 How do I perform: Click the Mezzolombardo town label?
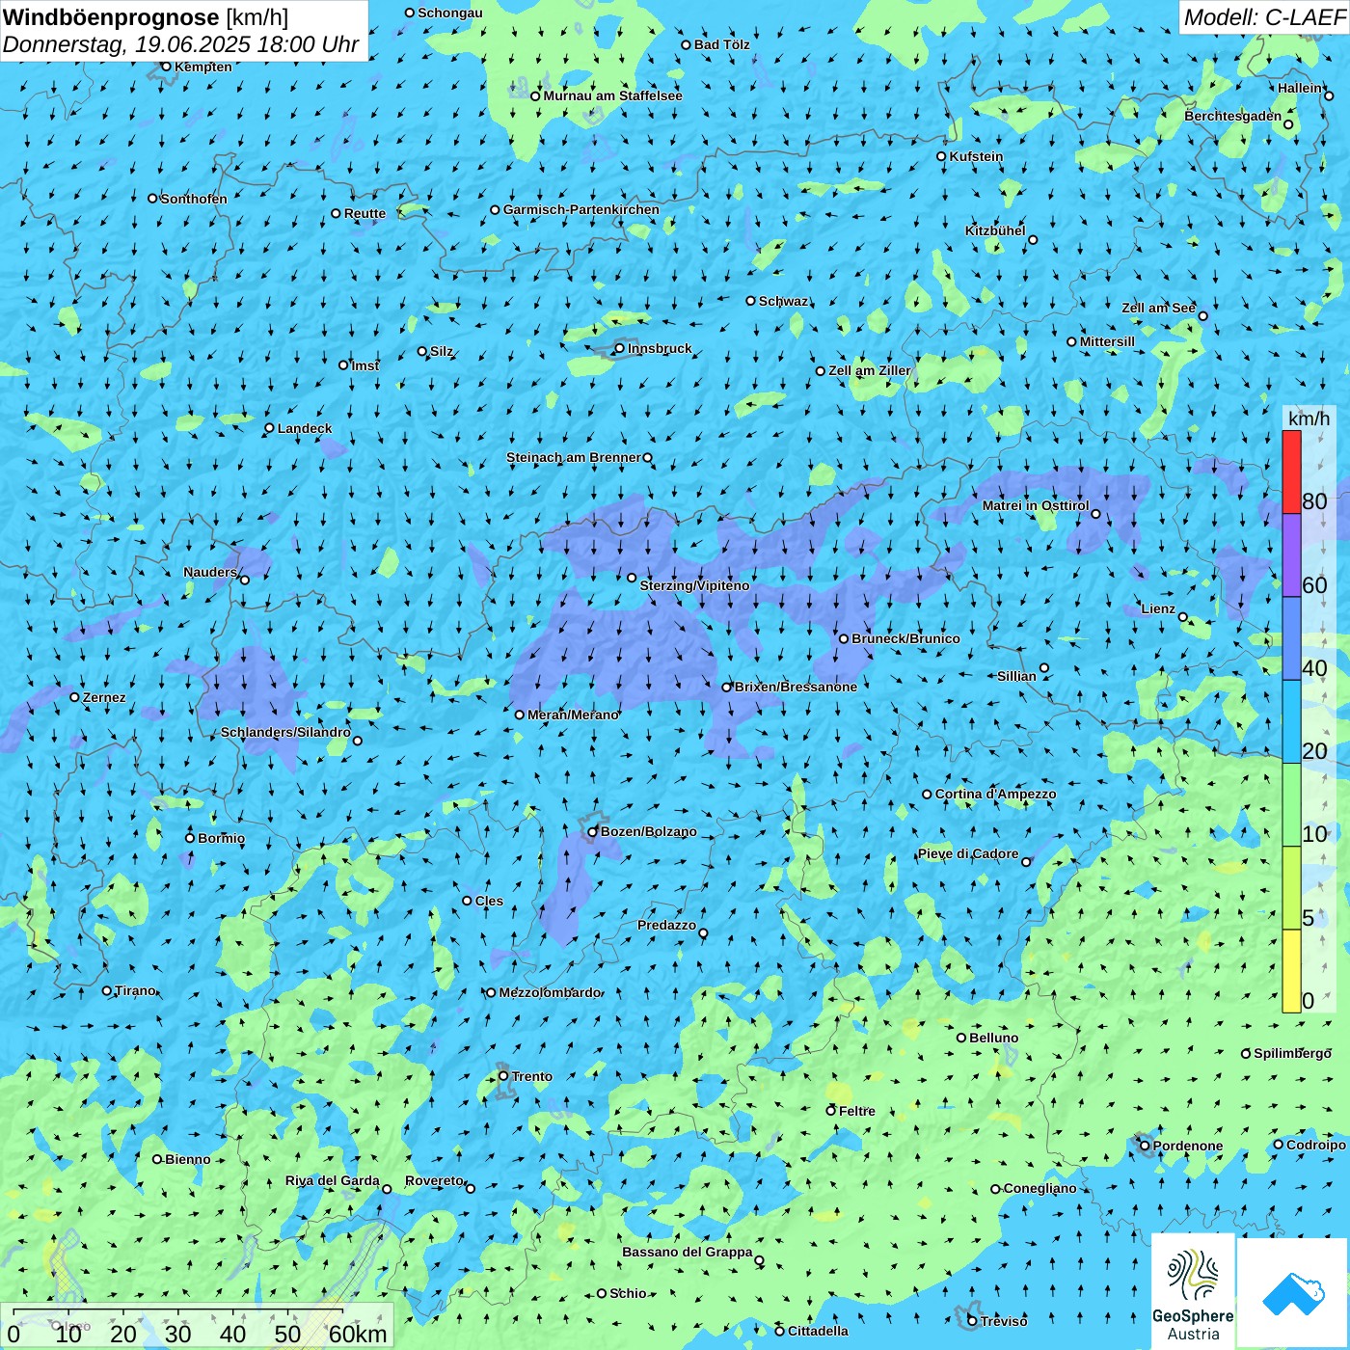coord(550,992)
